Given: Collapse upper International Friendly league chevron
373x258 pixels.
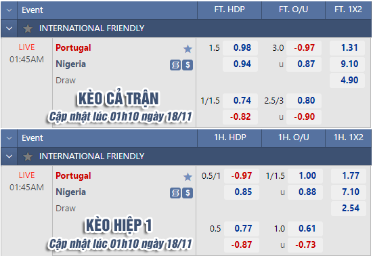Looking at the screenshot, I should tap(9, 28).
